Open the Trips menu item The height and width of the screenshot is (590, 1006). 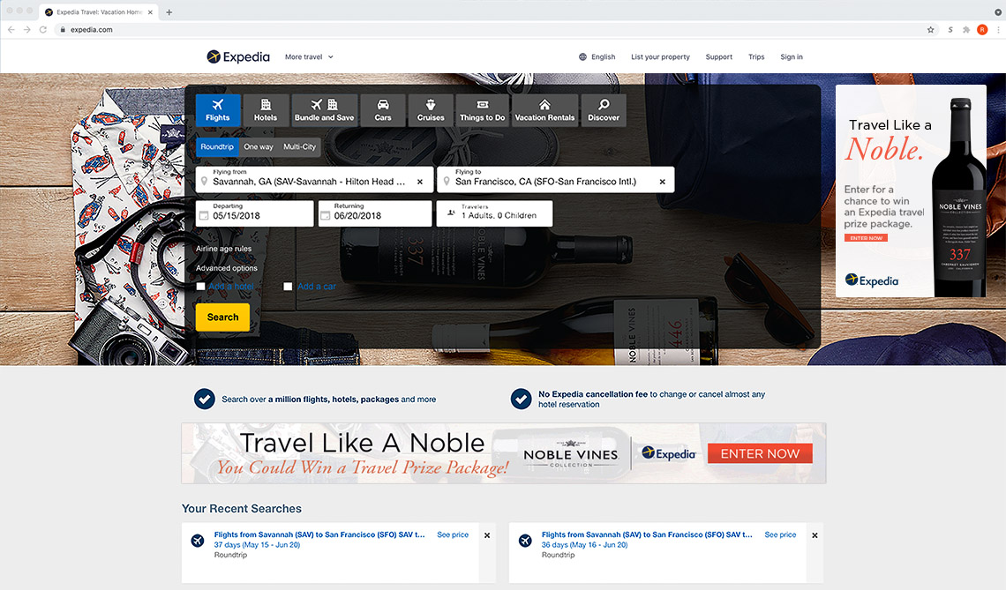(x=756, y=57)
